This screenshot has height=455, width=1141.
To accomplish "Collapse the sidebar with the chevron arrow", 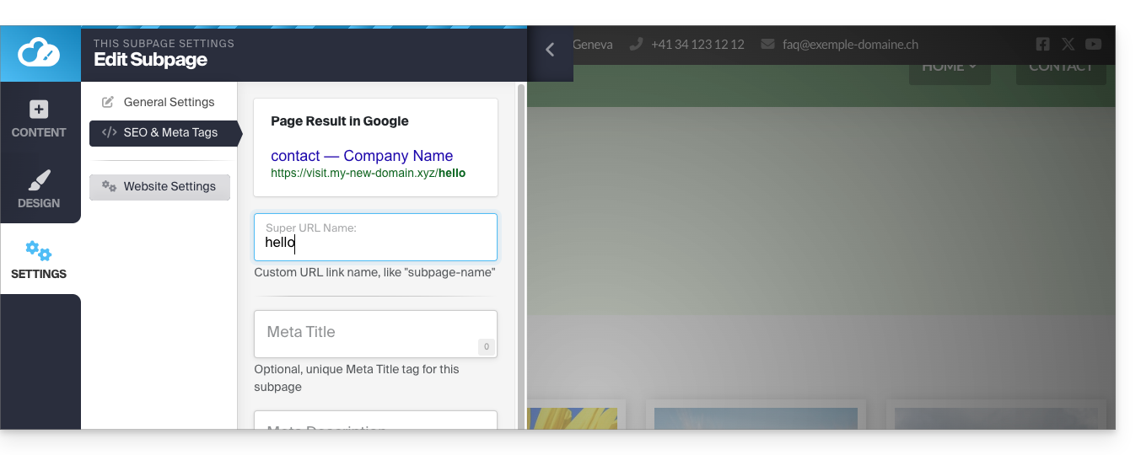I will tap(550, 50).
